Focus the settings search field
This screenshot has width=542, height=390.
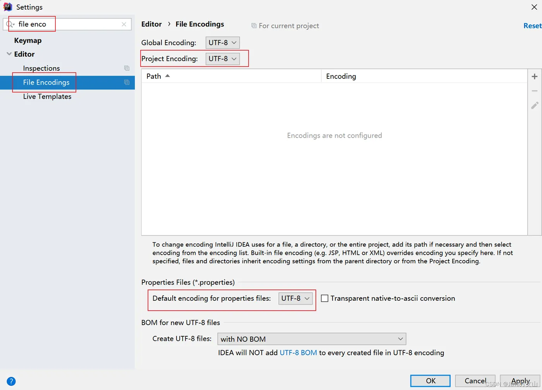67,24
